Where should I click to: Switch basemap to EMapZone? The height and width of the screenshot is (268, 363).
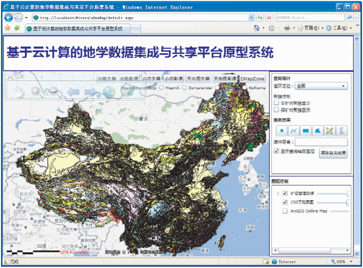click(252, 79)
